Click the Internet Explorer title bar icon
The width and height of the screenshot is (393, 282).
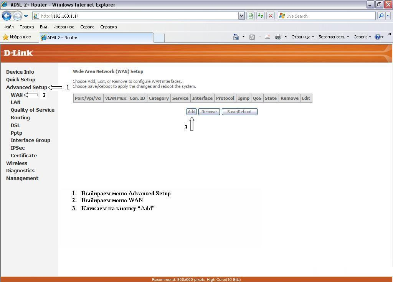click(x=4, y=4)
